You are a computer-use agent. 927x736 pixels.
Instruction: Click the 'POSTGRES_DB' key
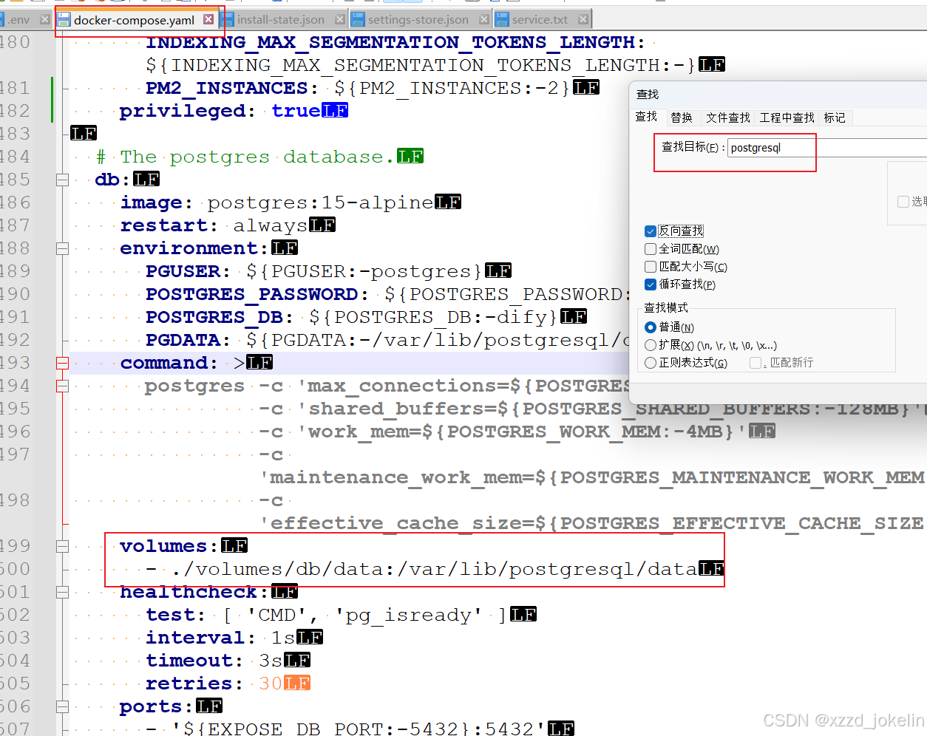214,317
